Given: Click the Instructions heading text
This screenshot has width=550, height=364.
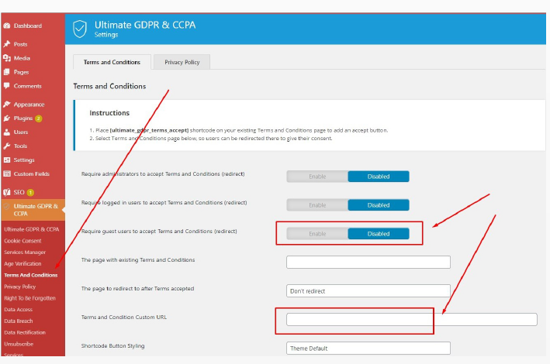Looking at the screenshot, I should tap(109, 113).
